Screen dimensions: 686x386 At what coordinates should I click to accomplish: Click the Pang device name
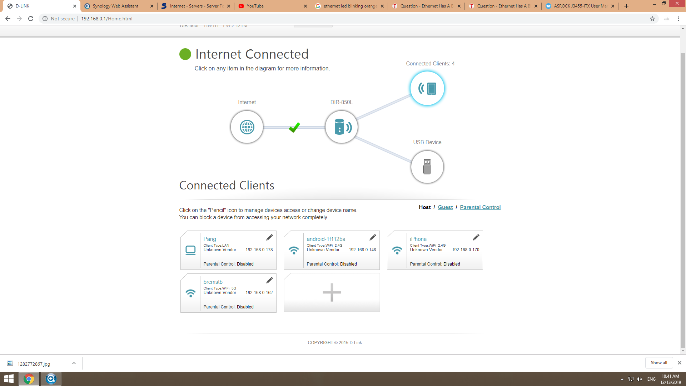click(210, 239)
